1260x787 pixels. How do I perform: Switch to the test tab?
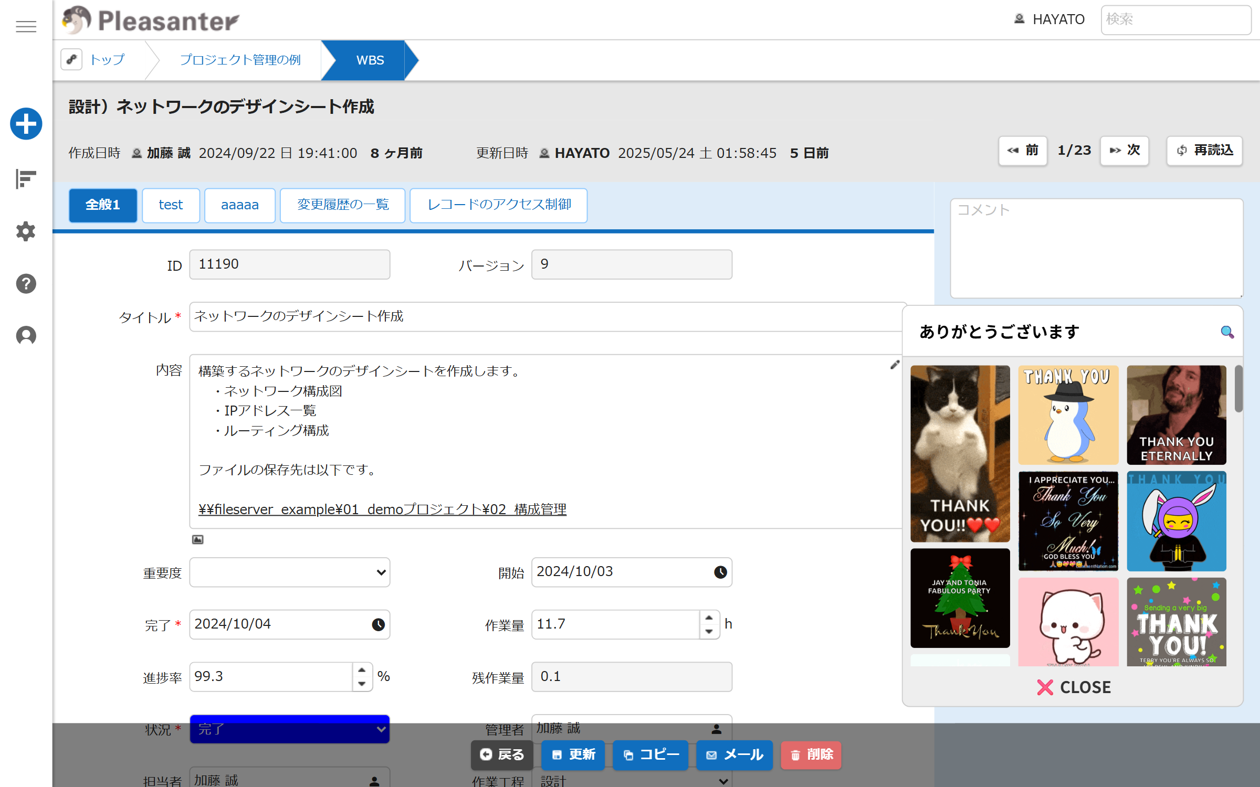[171, 205]
